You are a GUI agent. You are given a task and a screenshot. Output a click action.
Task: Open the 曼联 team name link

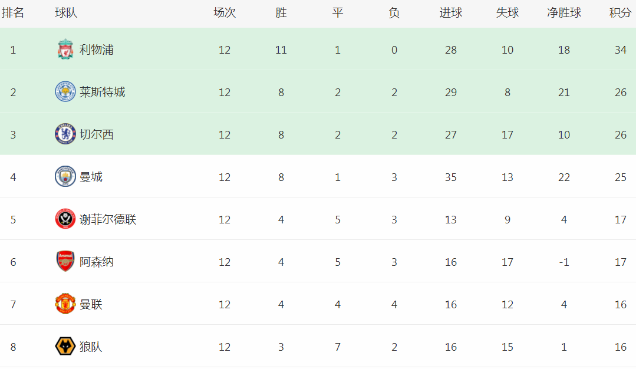pyautogui.click(x=91, y=304)
